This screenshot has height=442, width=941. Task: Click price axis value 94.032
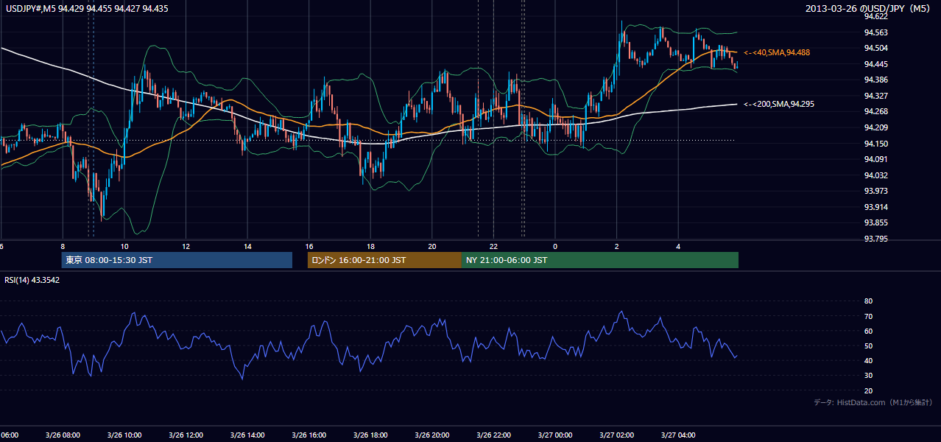click(x=875, y=175)
